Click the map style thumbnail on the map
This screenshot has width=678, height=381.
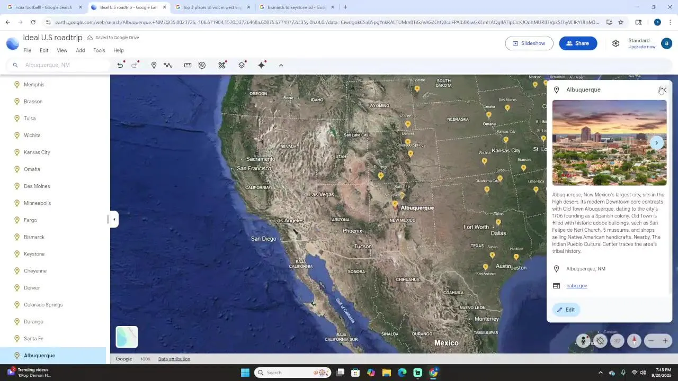(x=127, y=337)
